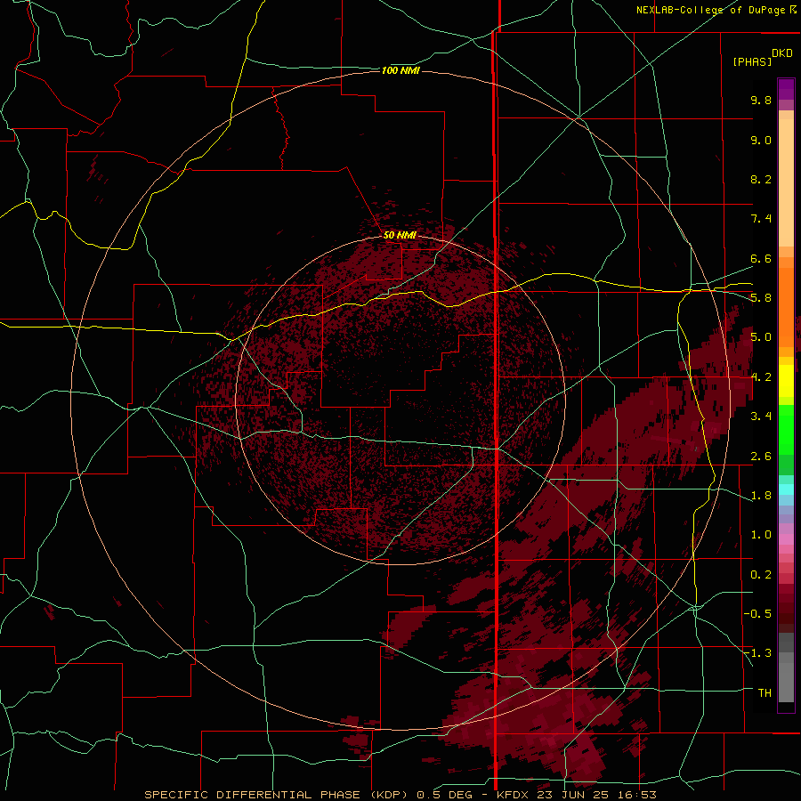Click the 5.8 value on the color scale
This screenshot has width=801, height=801.
(761, 298)
